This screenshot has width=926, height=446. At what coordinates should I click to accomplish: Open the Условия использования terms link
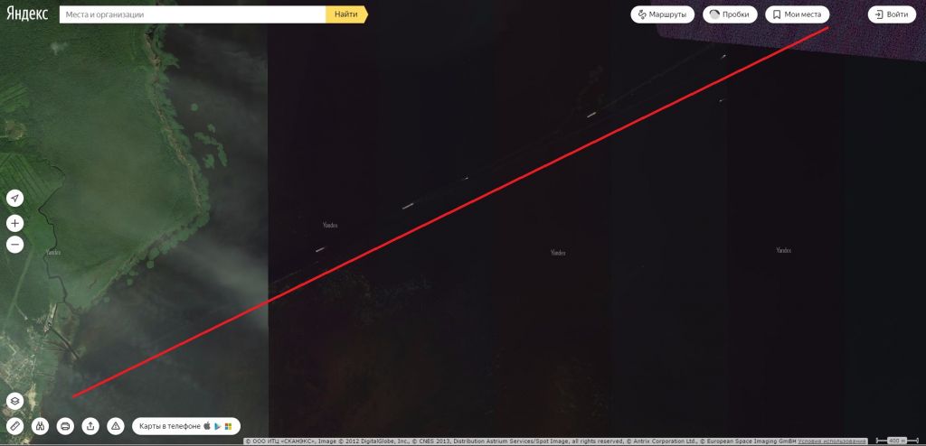pos(833,441)
